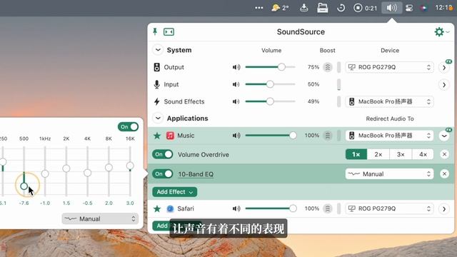Image resolution: width=457 pixels, height=257 pixels.
Task: Mute the Output volume speaker icon
Action: click(236, 67)
